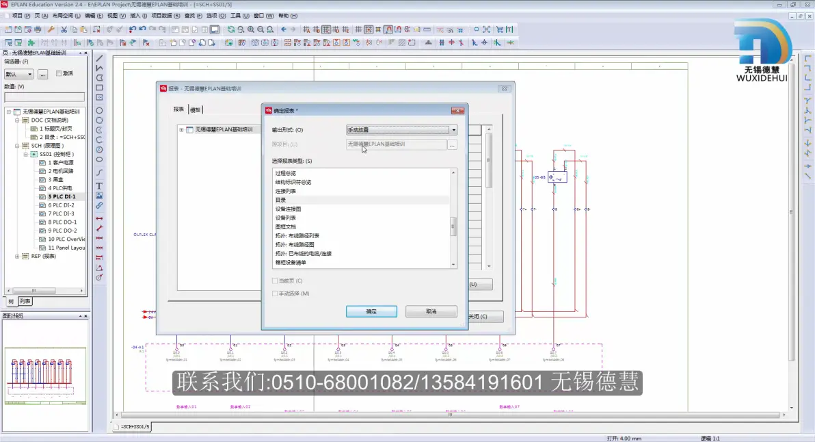Select the Line drawing tool in vertical toolbar

click(99, 58)
